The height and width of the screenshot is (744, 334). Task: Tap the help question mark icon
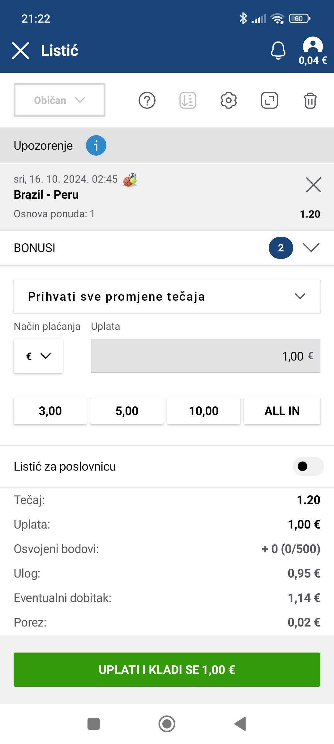[x=147, y=100]
